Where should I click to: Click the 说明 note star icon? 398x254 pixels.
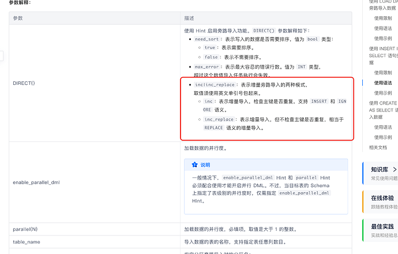[194, 165]
